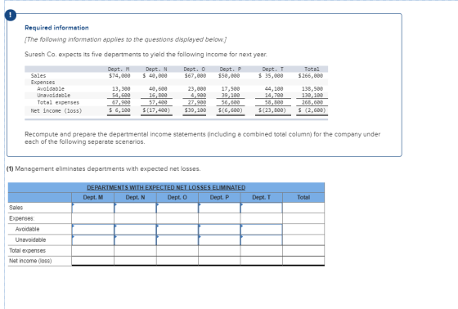The image size is (458, 309).
Task: Choose the Dept. O Unavoidable expenses cell
Action: 177,240
